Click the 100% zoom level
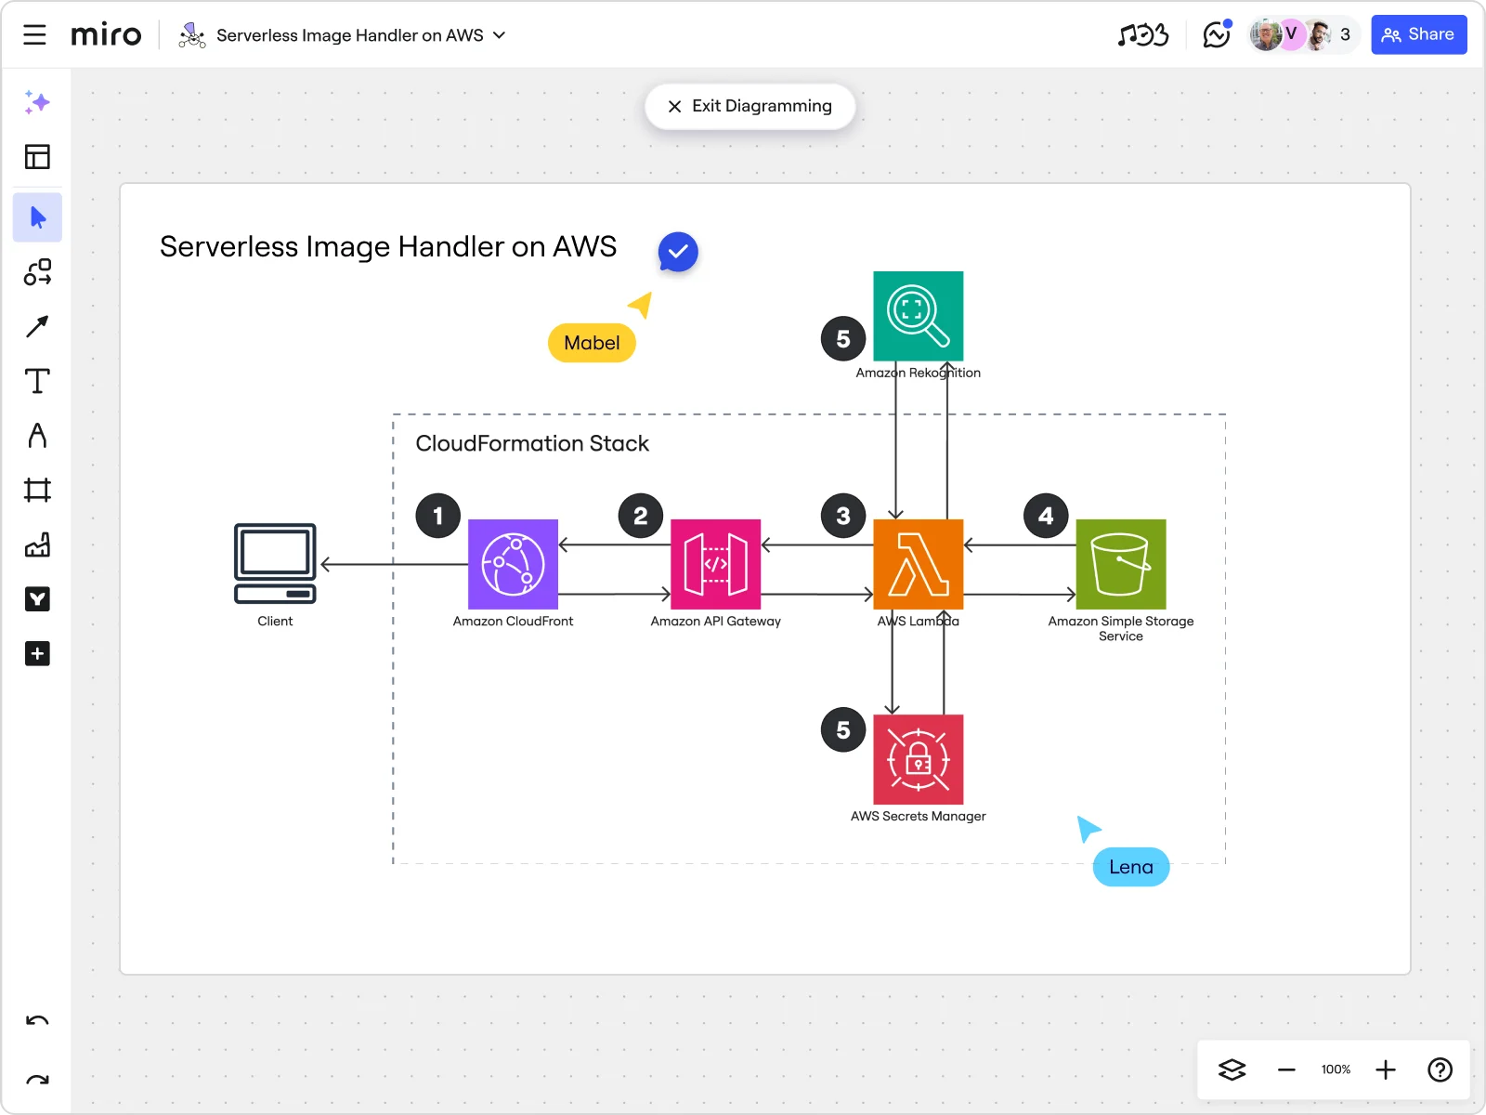The image size is (1486, 1115). click(x=1336, y=1069)
